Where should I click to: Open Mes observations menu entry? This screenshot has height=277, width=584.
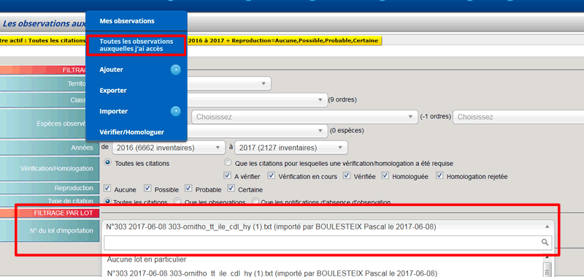127,21
